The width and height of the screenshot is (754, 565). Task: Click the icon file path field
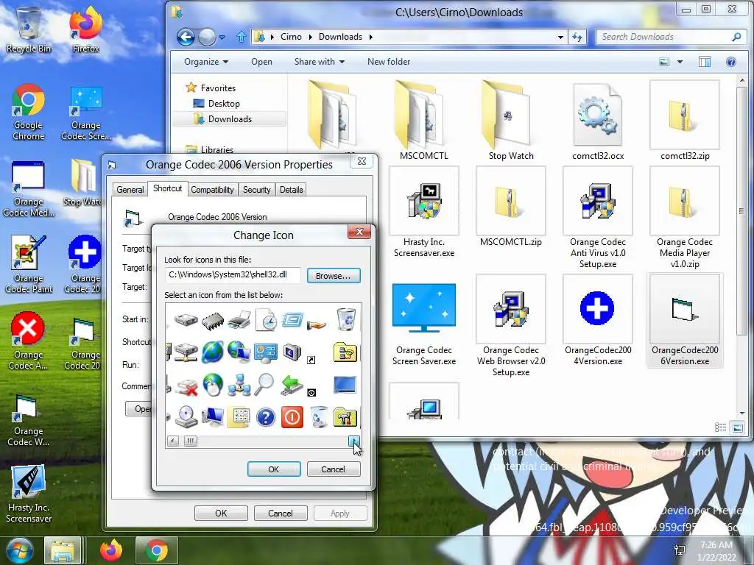click(232, 275)
